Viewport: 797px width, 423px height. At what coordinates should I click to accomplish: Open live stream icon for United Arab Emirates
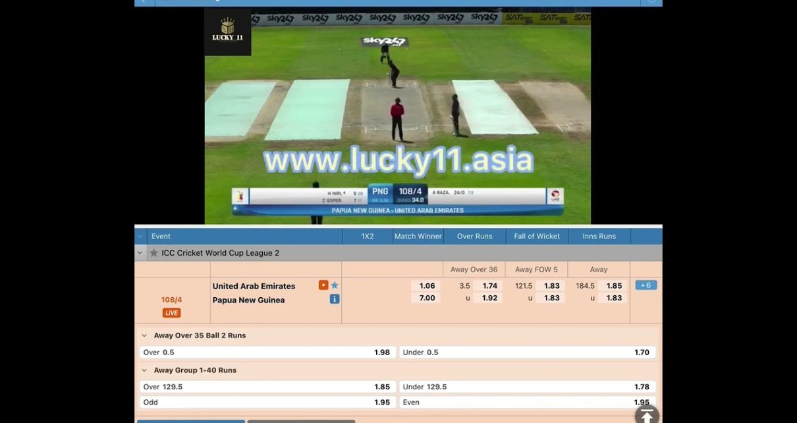(323, 285)
